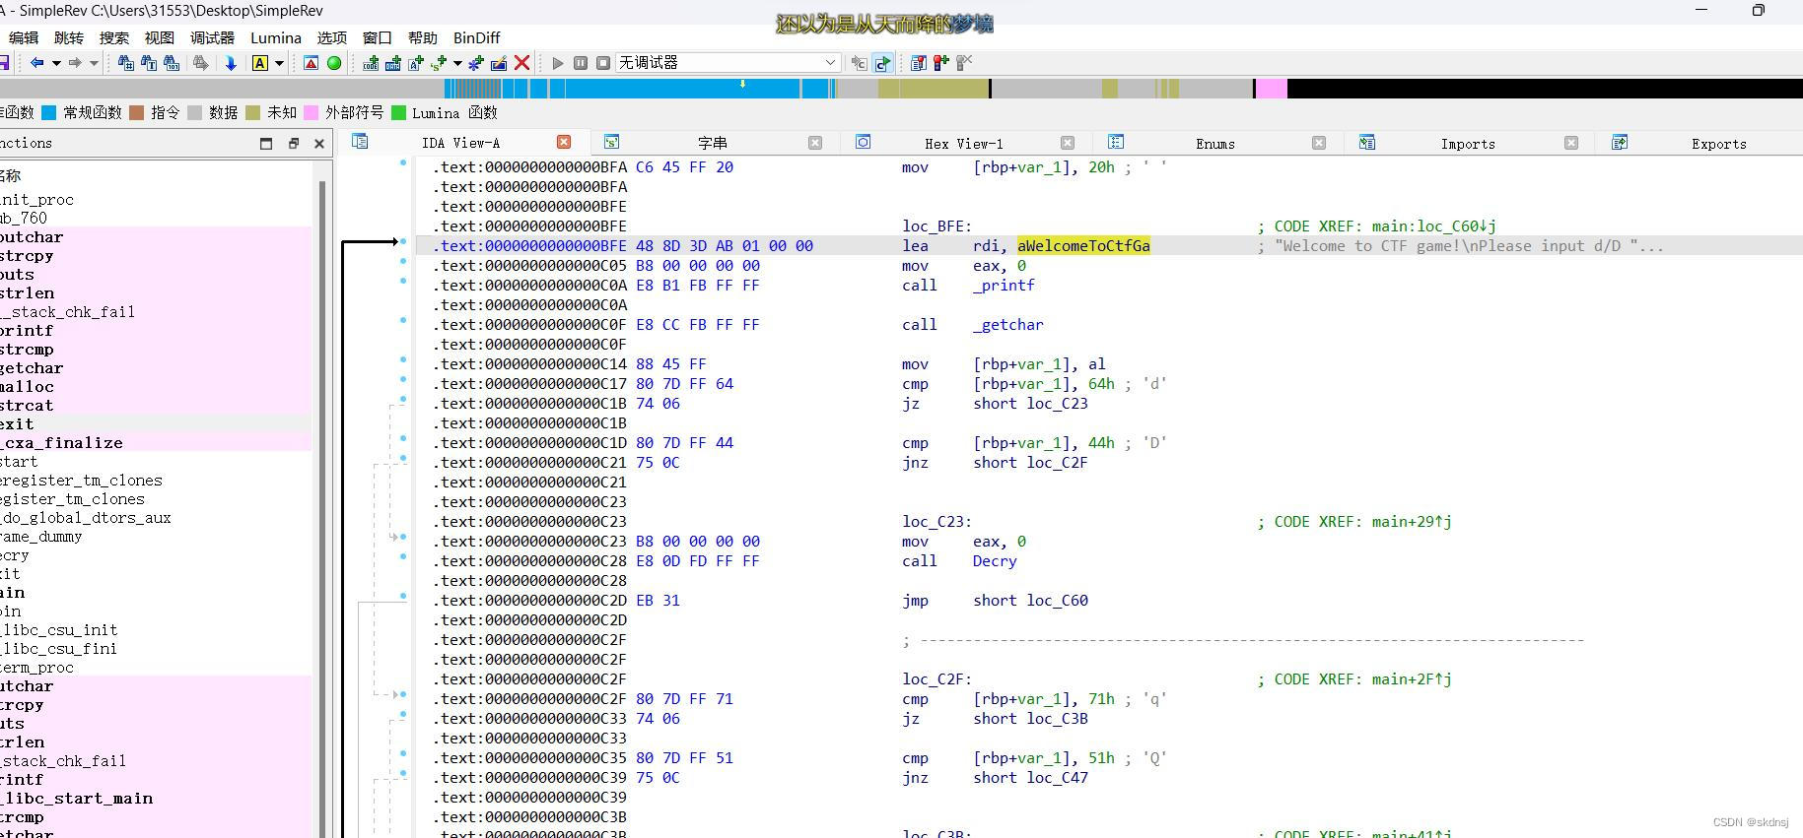1803x838 pixels.
Task: Click the yellow A text-style icon
Action: coord(260,63)
